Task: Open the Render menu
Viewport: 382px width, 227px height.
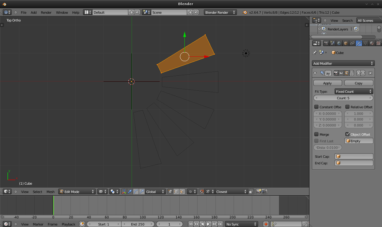Action: [x=46, y=12]
